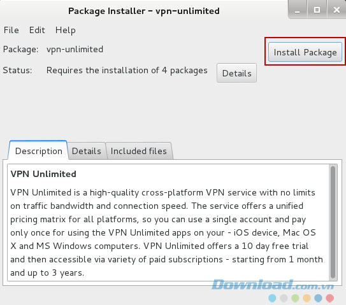Click the description paragraph starting 'VPN Unlimited is a'
The width and height of the screenshot is (346, 305).
tap(166, 232)
